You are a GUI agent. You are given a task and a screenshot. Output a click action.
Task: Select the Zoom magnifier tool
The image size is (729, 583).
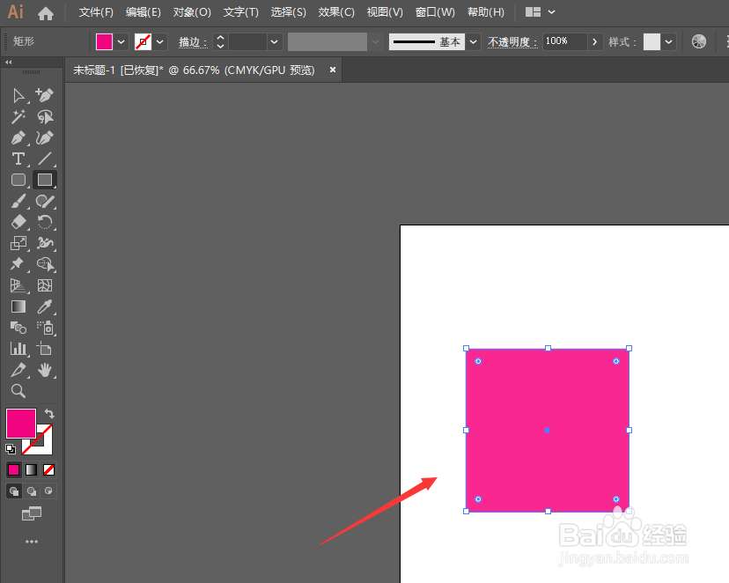point(18,391)
